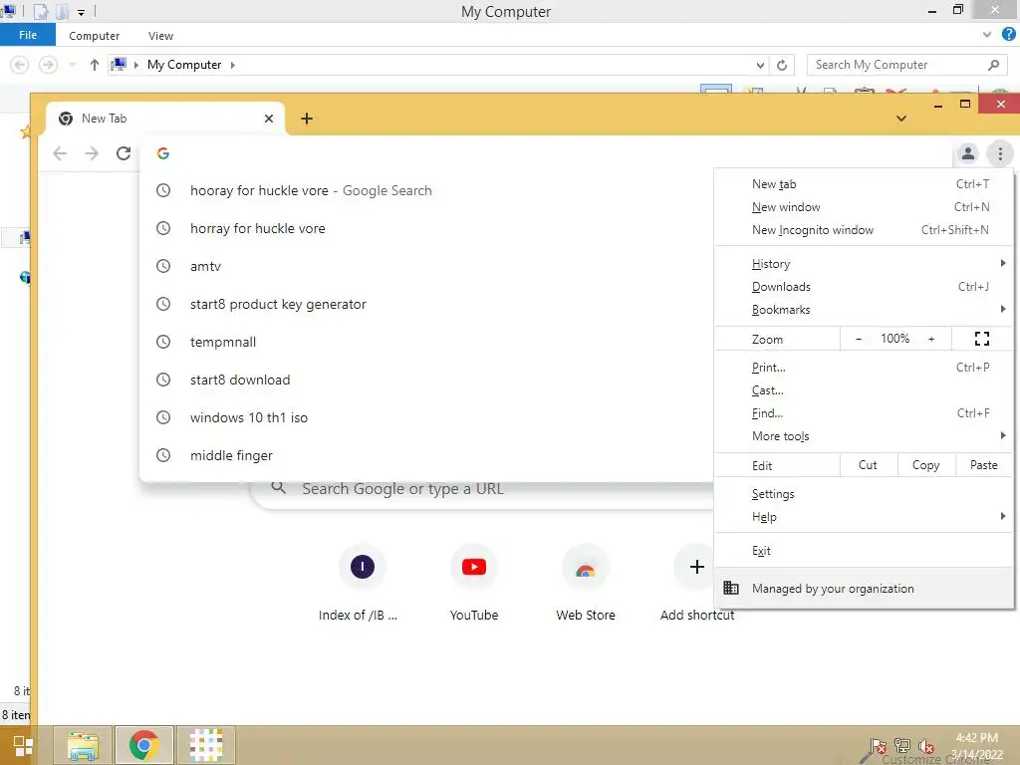Select 'windows 10 th1 iso' suggestion
This screenshot has height=765, width=1020.
(x=426, y=417)
